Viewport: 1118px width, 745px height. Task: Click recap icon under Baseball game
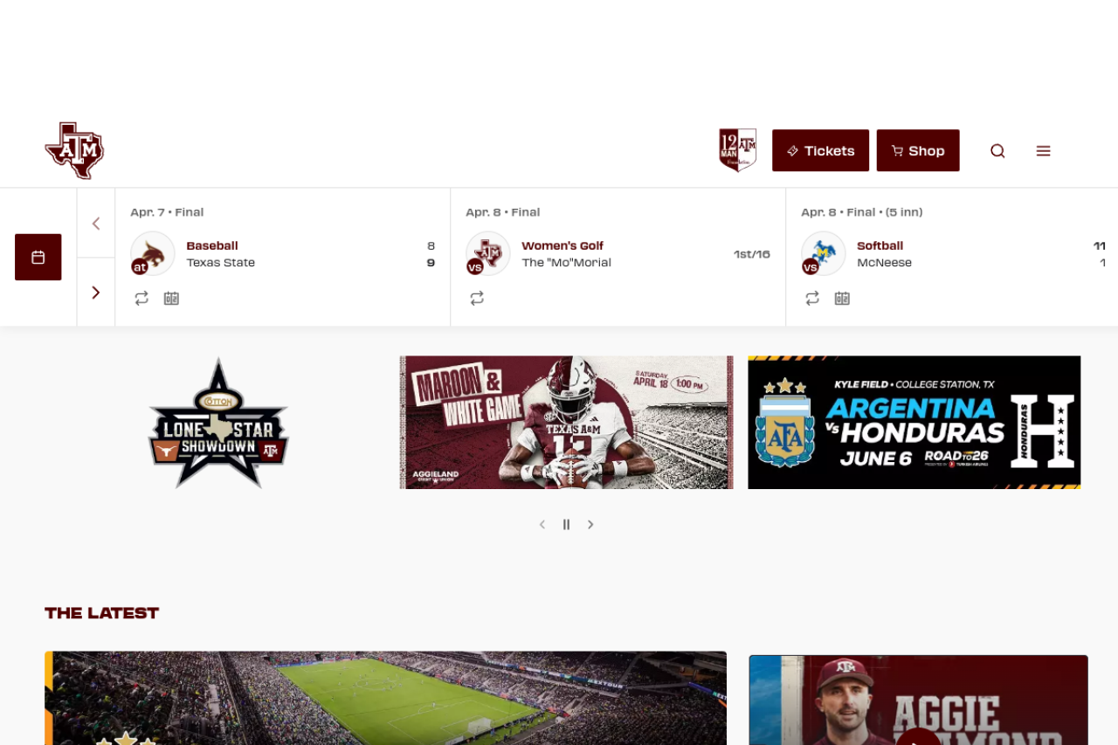click(x=141, y=299)
